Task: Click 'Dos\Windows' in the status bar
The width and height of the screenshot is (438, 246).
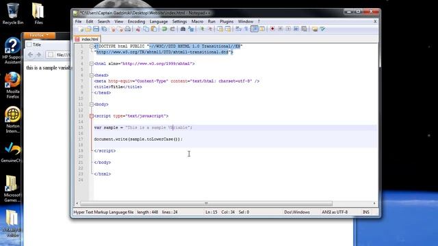Action: [297, 213]
